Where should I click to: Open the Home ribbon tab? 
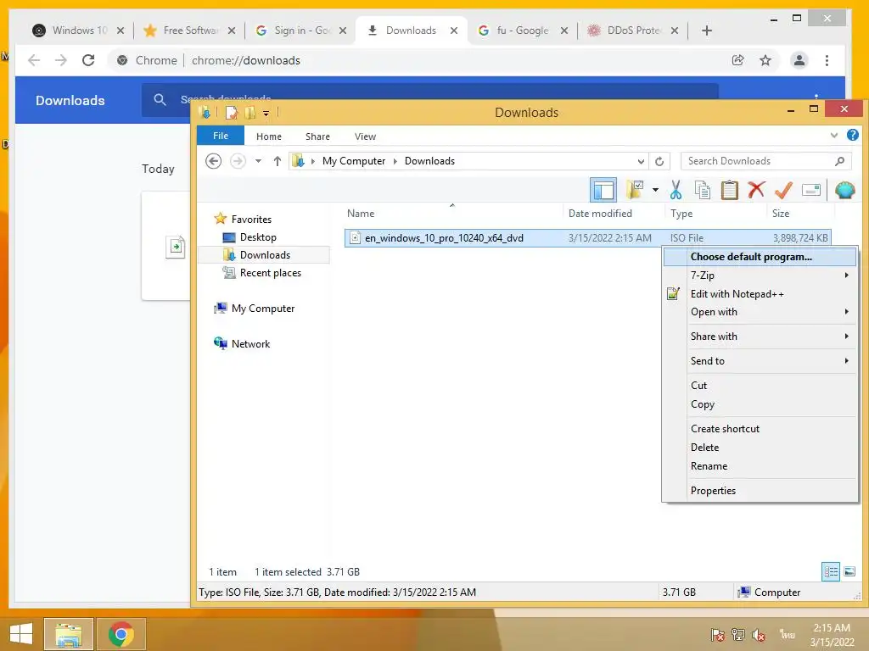pyautogui.click(x=269, y=136)
